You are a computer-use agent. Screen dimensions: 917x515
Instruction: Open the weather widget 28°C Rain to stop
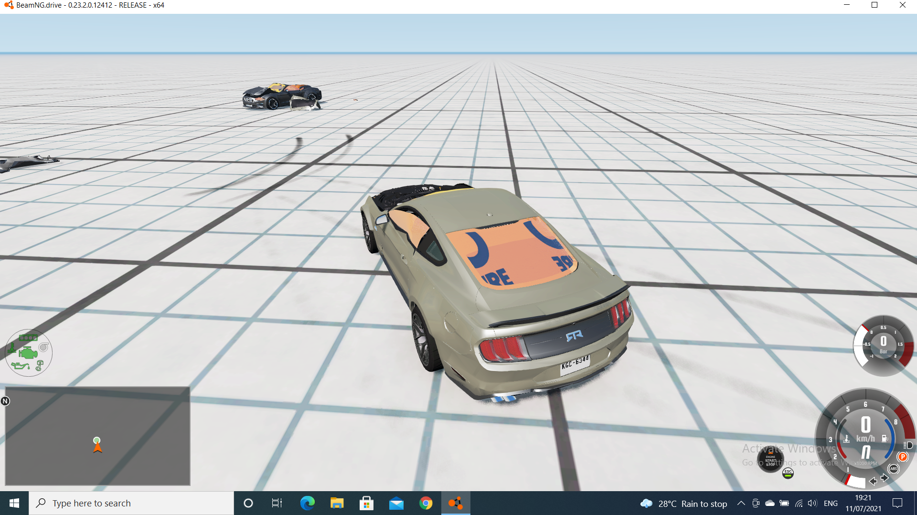click(683, 504)
